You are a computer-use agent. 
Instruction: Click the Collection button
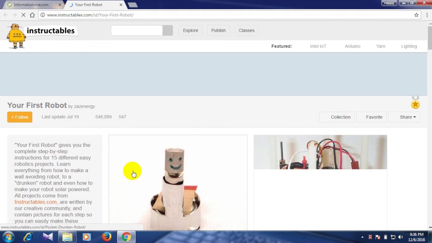[337, 117]
